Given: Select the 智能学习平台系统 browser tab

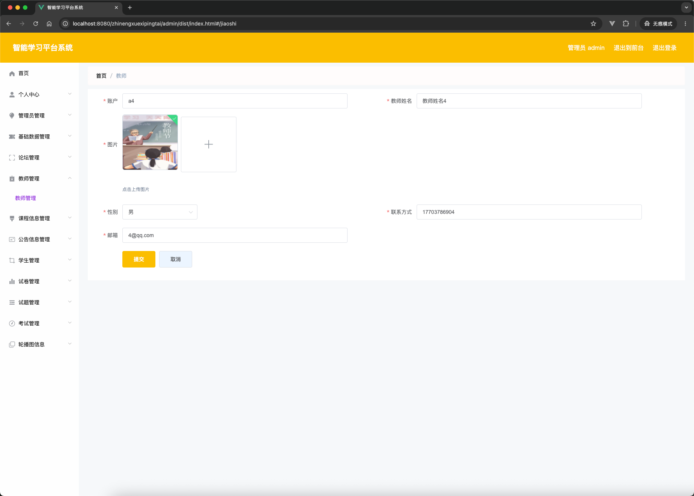Looking at the screenshot, I should [79, 8].
